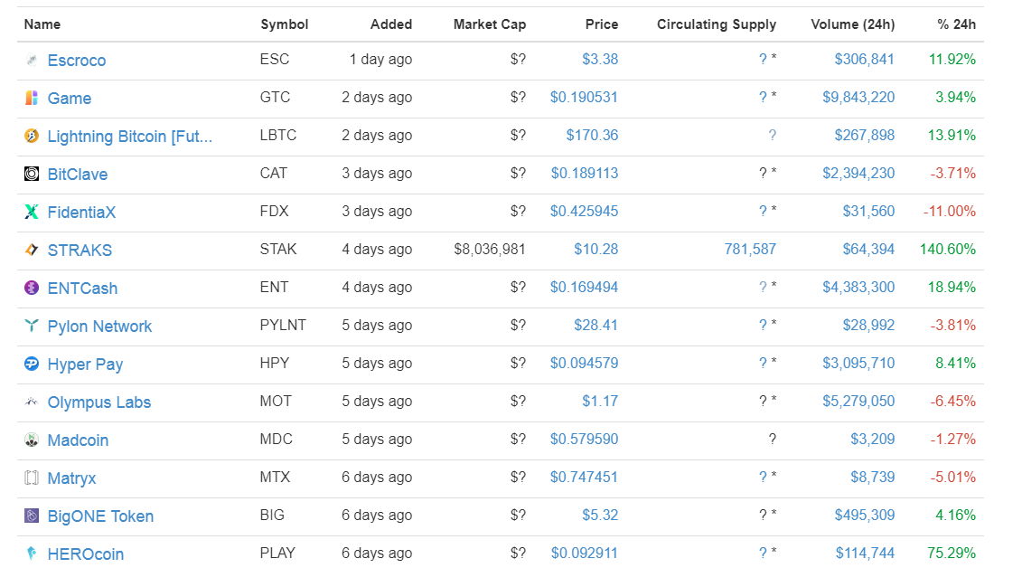Click the STRAKS coin logo icon
Image resolution: width=1022 pixels, height=568 pixels.
(x=32, y=250)
